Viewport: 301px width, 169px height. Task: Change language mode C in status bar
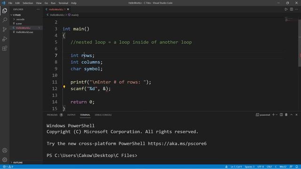(276, 167)
